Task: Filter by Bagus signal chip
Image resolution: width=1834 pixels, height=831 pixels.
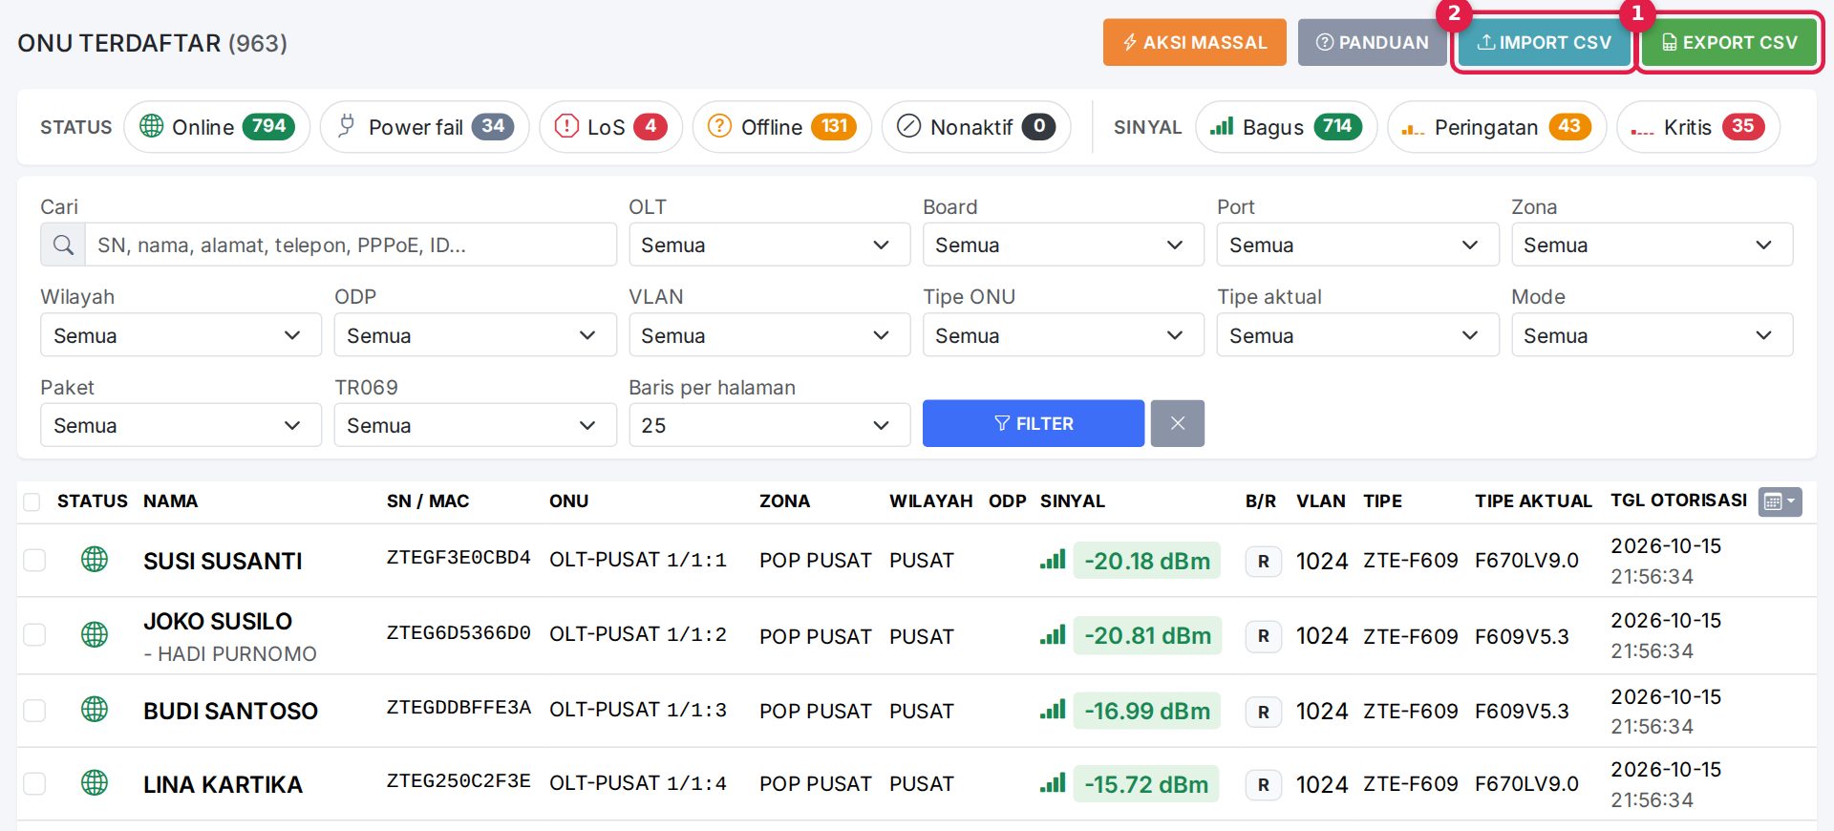Action: coord(1286,127)
